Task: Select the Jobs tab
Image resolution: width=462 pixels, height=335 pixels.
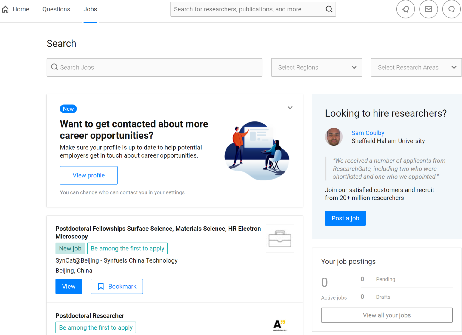Action: (x=90, y=9)
